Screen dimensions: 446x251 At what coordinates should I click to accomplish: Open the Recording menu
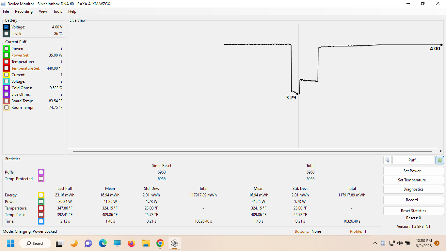[24, 11]
